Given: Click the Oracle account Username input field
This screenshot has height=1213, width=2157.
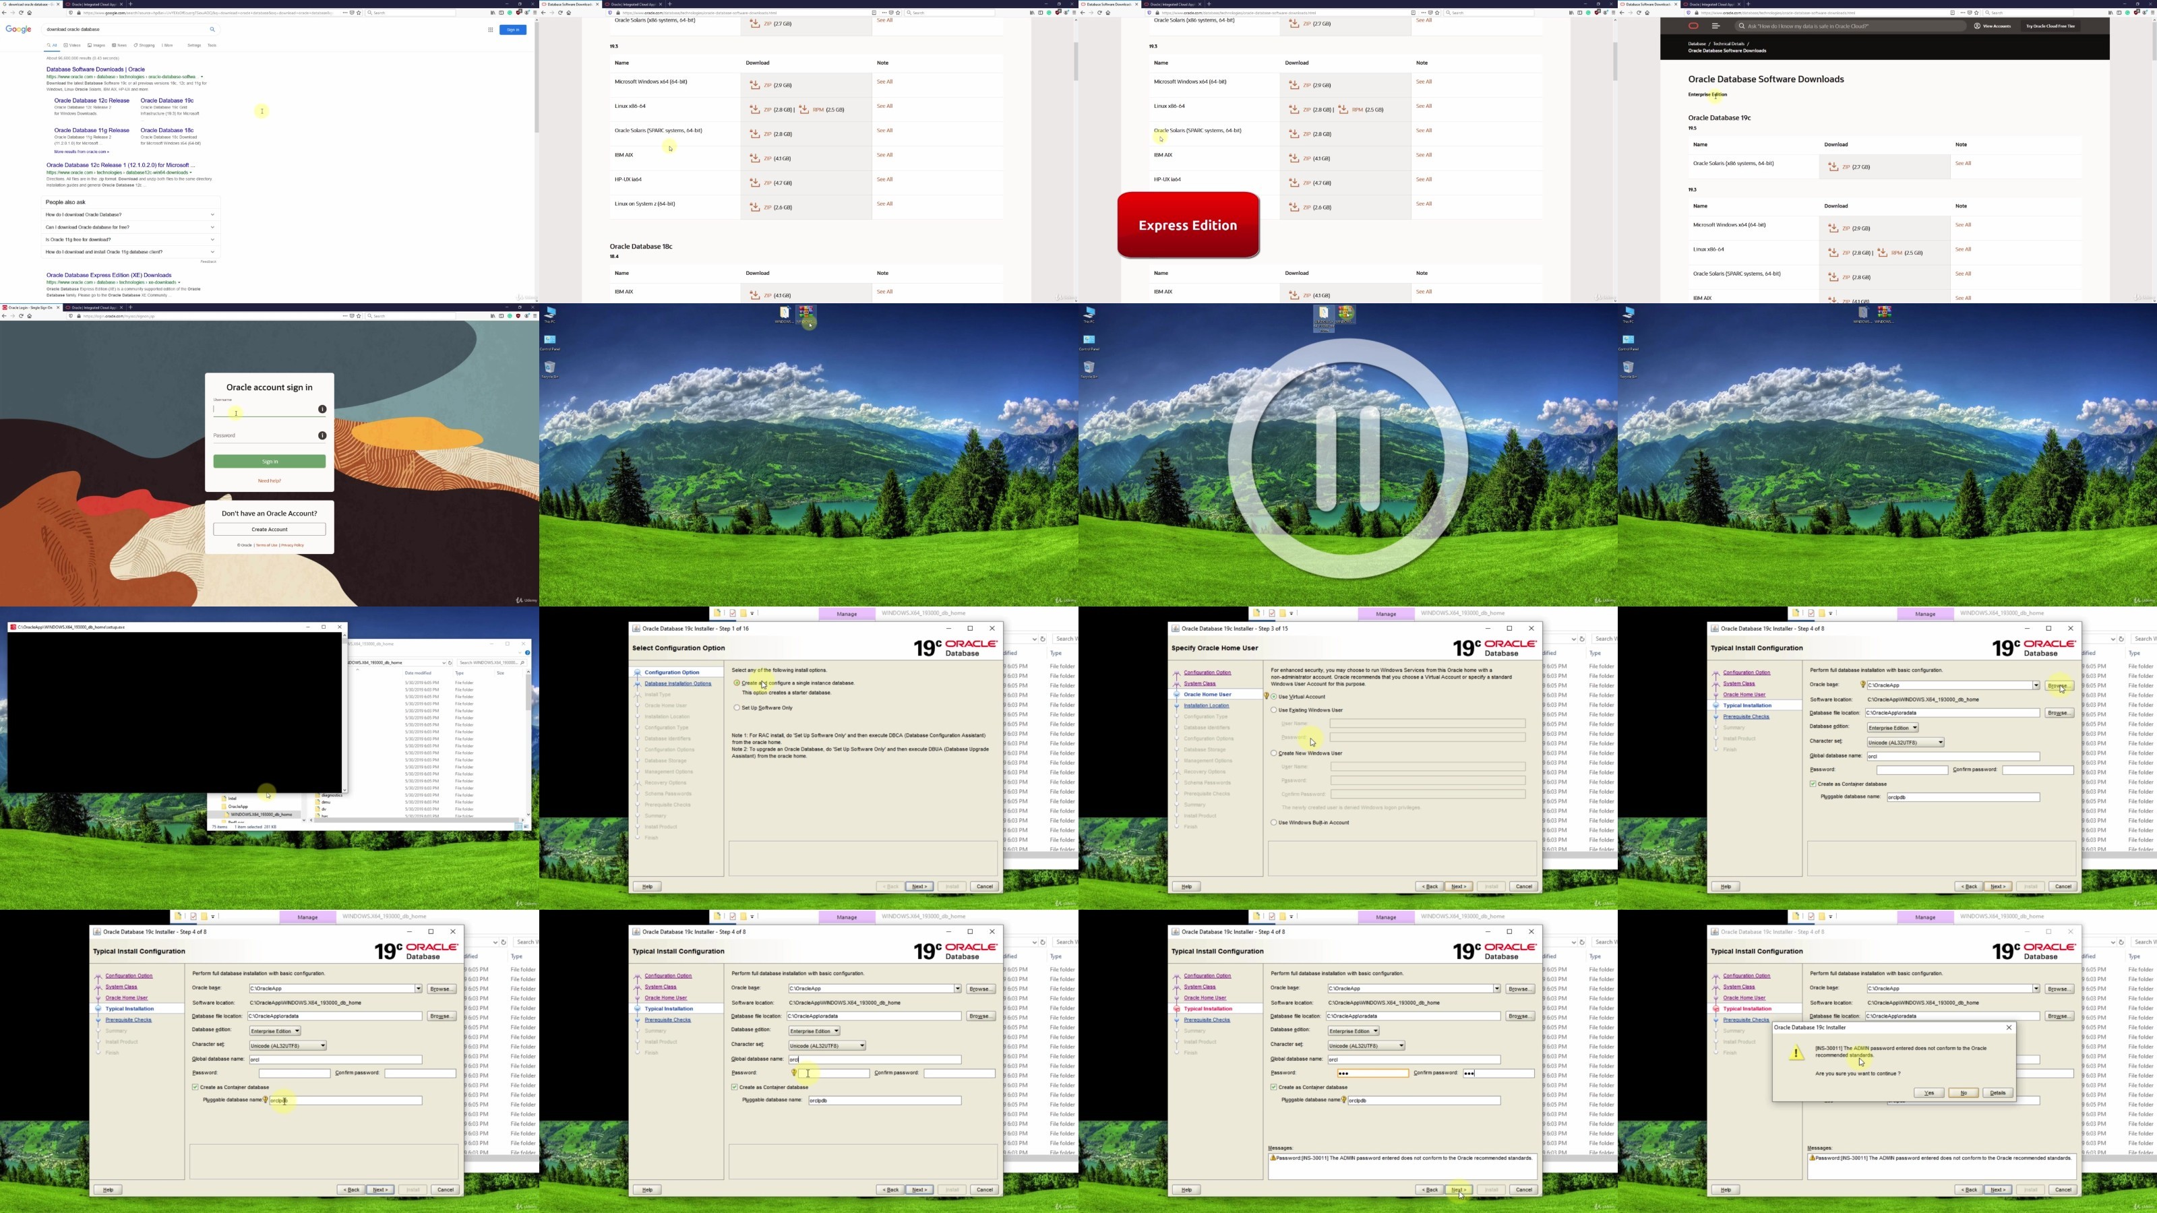Looking at the screenshot, I should point(264,410).
